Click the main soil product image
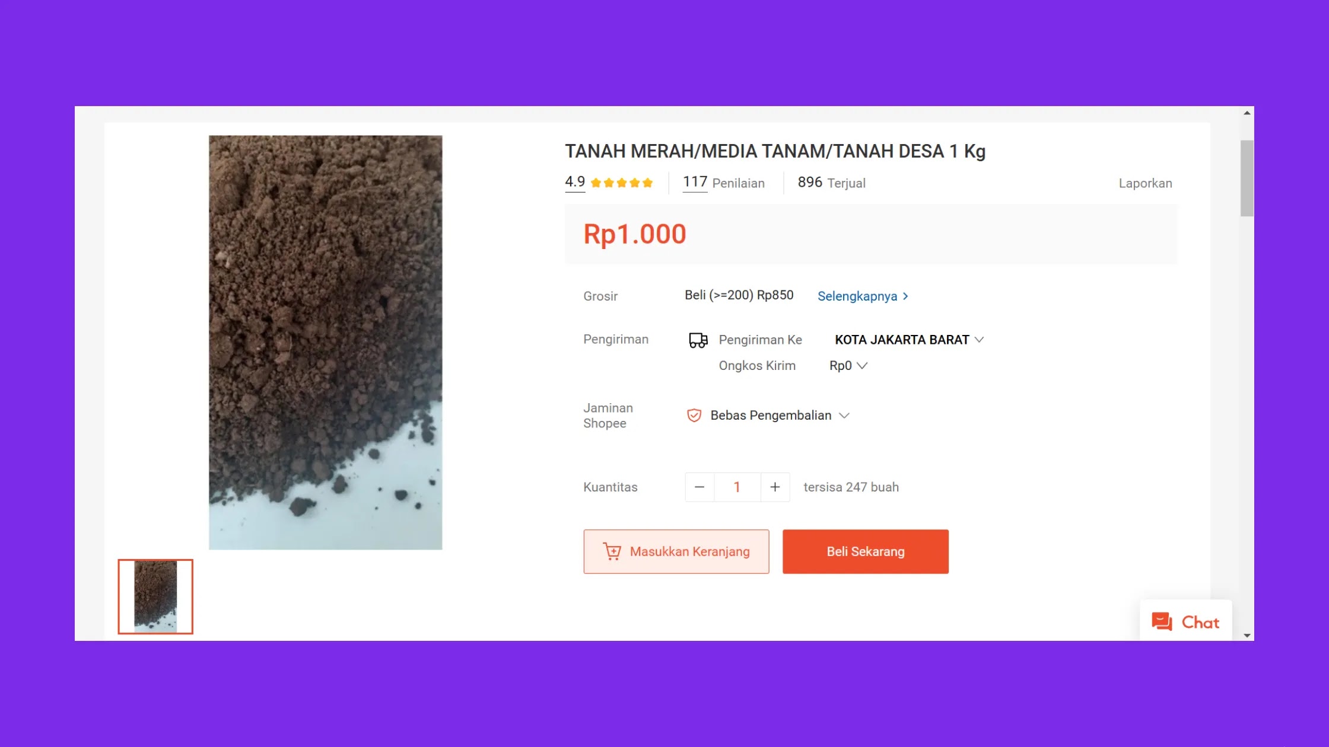The image size is (1329, 747). coord(325,342)
